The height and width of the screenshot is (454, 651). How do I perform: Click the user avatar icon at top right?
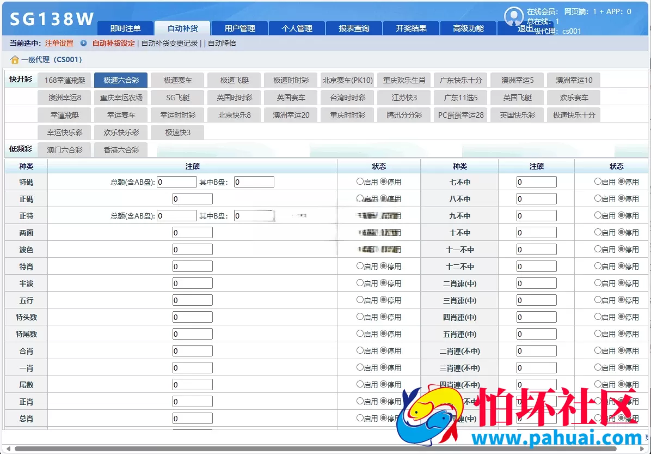pyautogui.click(x=514, y=16)
